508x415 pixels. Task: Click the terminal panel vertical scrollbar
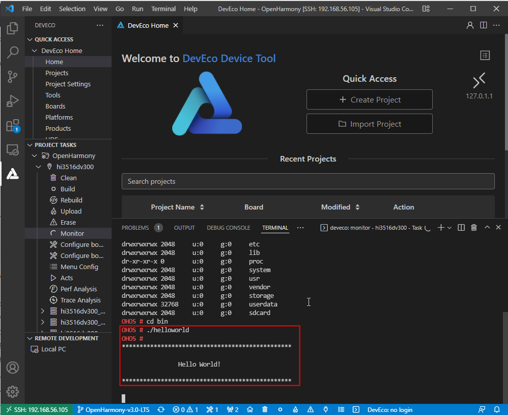coord(505,358)
